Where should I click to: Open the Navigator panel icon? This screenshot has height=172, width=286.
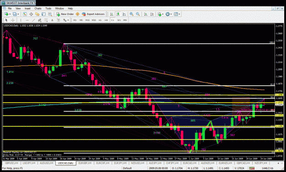coord(38,14)
